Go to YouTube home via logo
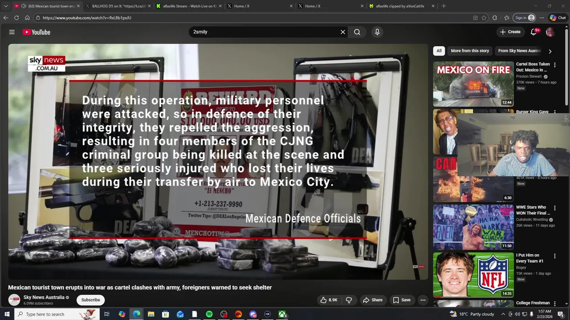Screen dimensions: 570x320 point(37,32)
